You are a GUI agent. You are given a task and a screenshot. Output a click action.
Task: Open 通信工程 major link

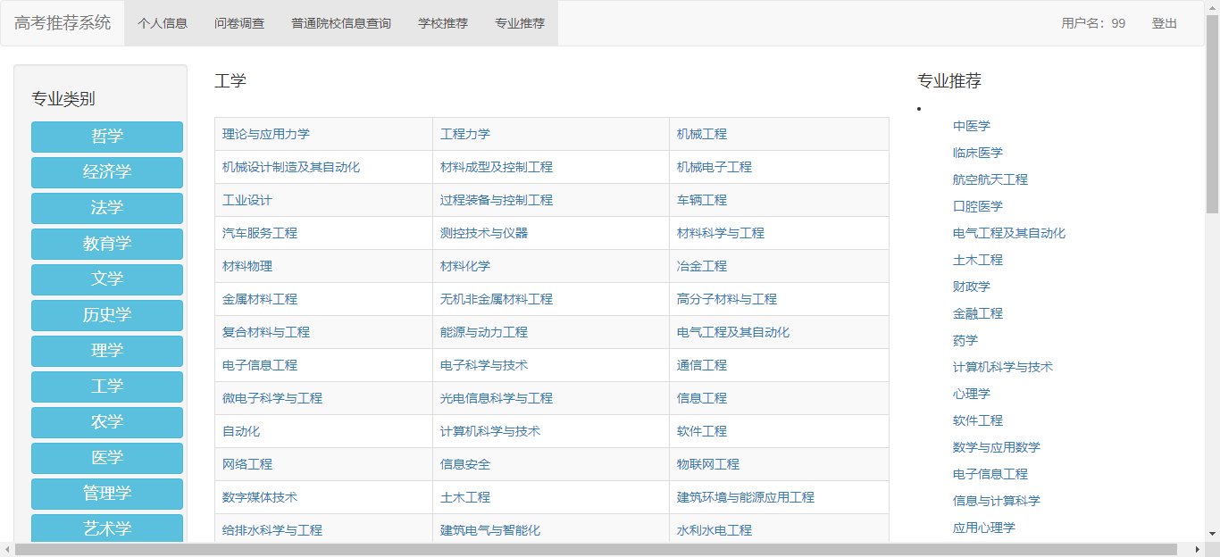coord(702,365)
